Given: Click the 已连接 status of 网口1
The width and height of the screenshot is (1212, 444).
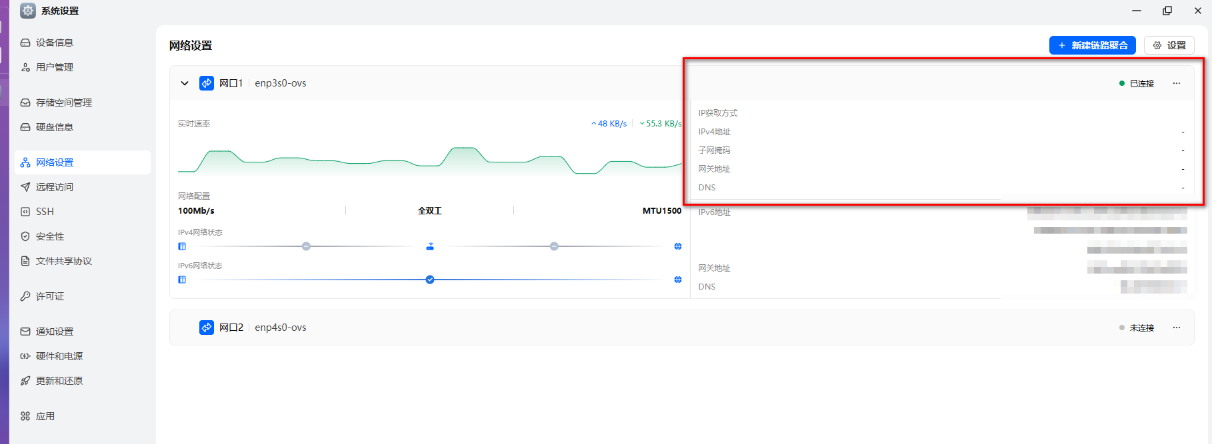Looking at the screenshot, I should click(x=1137, y=83).
